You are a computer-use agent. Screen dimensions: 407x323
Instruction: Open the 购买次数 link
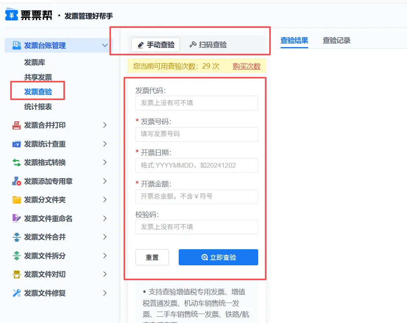click(x=246, y=66)
